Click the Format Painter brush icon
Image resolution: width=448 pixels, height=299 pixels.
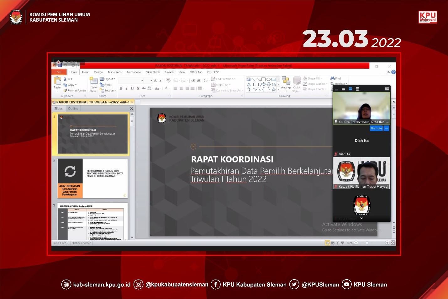pos(65,90)
